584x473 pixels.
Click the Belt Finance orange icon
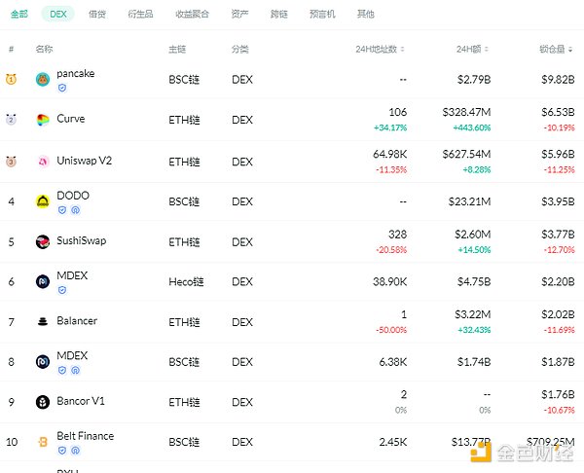click(43, 442)
